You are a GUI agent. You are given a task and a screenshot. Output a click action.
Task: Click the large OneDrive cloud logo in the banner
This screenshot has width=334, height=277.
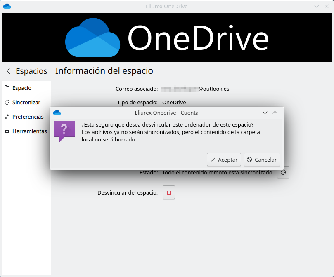coord(93,38)
